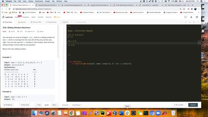Open Chrome extensions puzzle icon
The width and height of the screenshot is (208, 117).
pyautogui.click(x=192, y=9)
